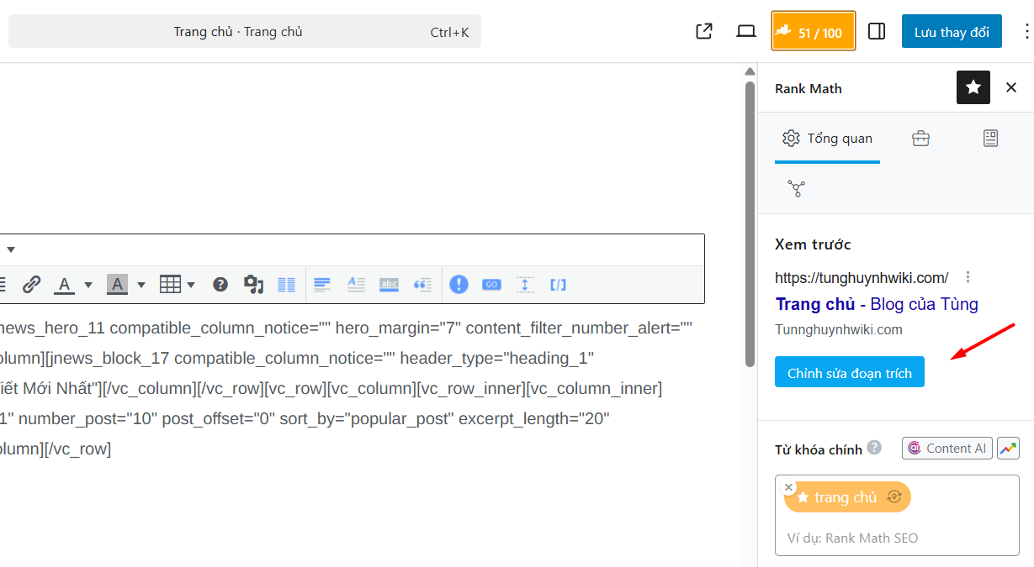This screenshot has height=567, width=1034.
Task: Click the blue exclamation alert shortcode icon
Action: pyautogui.click(x=459, y=285)
